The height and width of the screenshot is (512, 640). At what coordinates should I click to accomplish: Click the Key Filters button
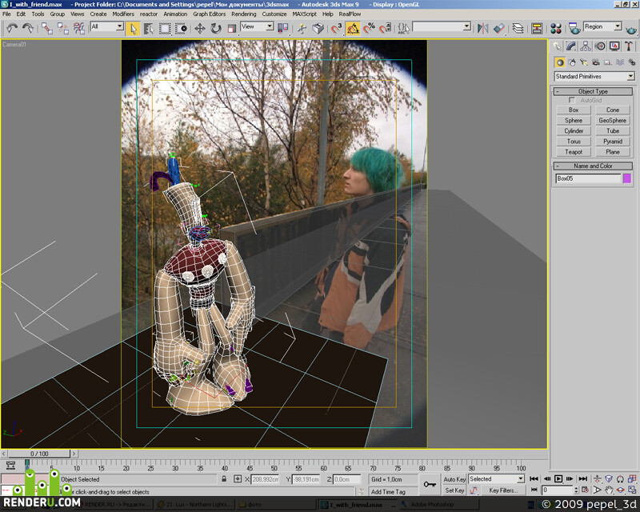[503, 490]
